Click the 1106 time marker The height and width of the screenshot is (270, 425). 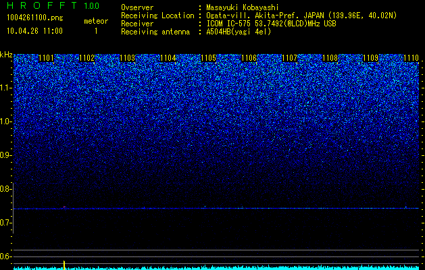[x=249, y=58]
